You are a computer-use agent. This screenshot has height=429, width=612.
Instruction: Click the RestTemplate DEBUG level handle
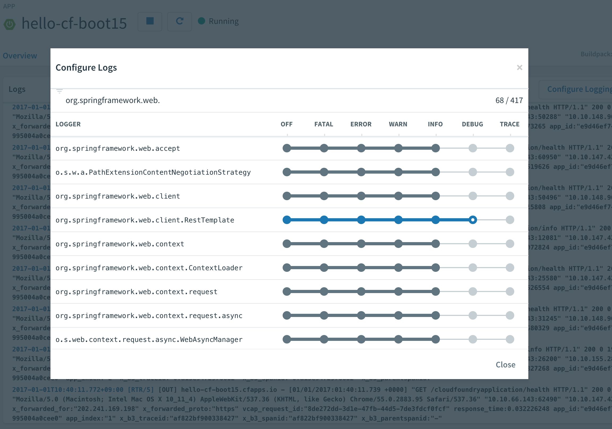[472, 220]
